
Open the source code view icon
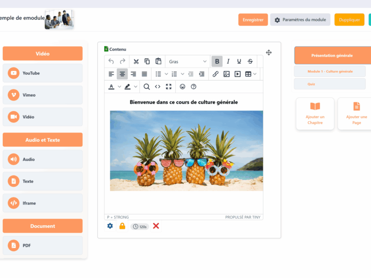(157, 87)
